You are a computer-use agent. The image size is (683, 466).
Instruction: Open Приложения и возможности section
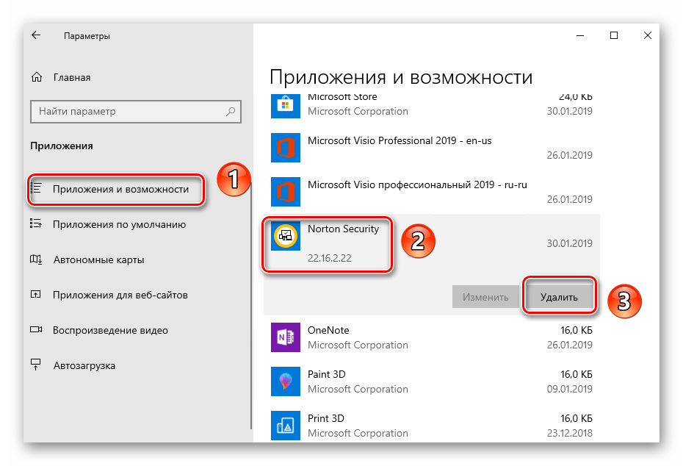pos(120,189)
